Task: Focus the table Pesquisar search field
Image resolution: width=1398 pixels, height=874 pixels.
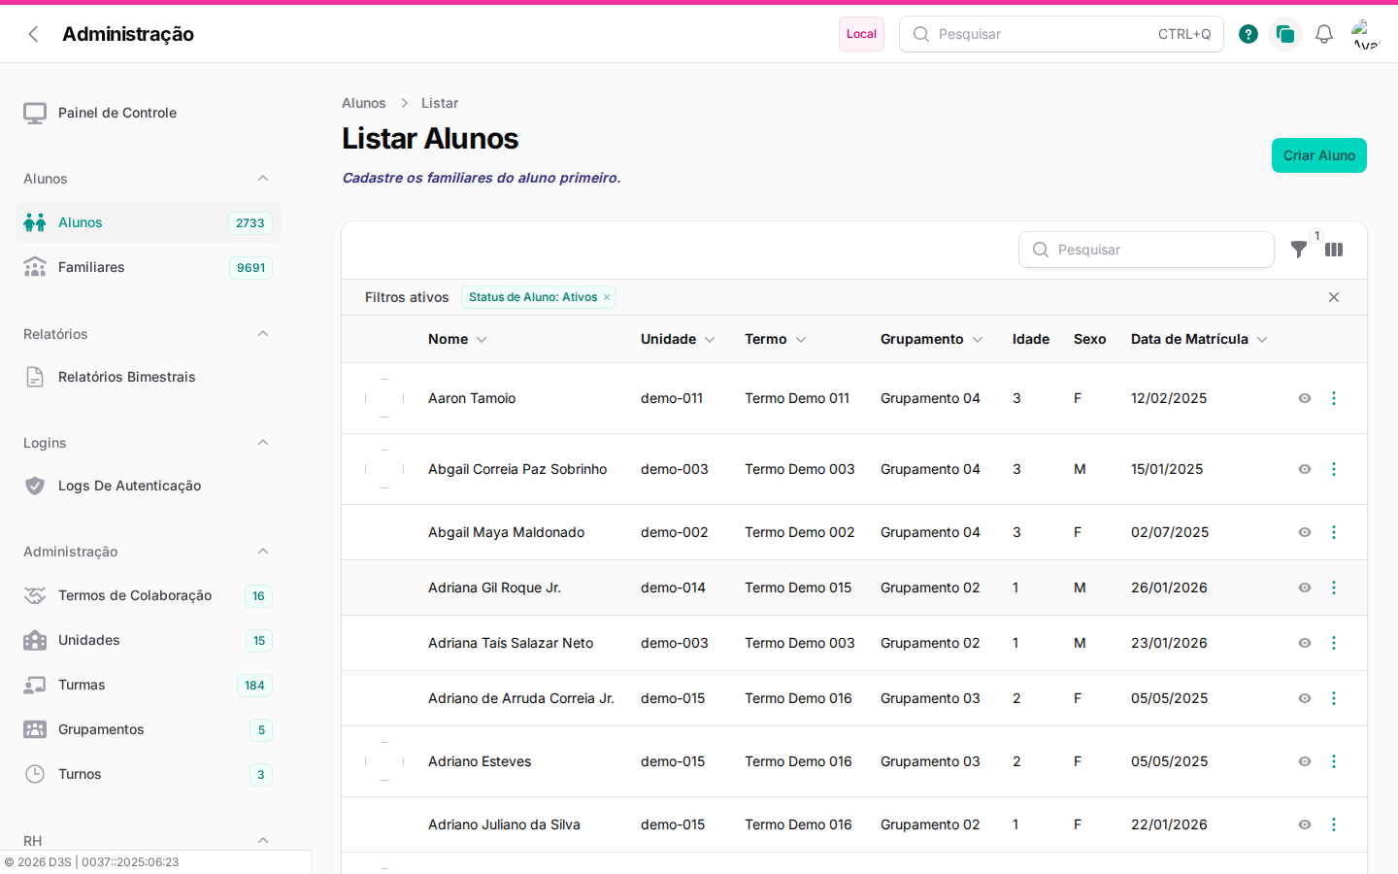Action: pyautogui.click(x=1146, y=250)
